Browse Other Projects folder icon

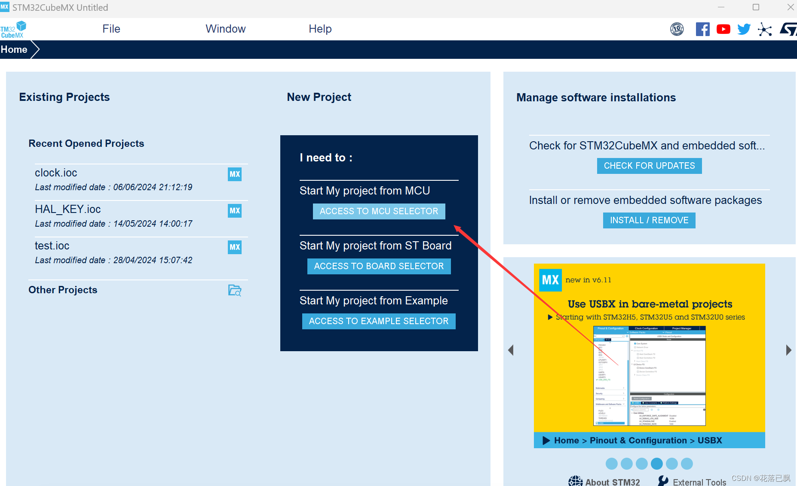point(235,291)
